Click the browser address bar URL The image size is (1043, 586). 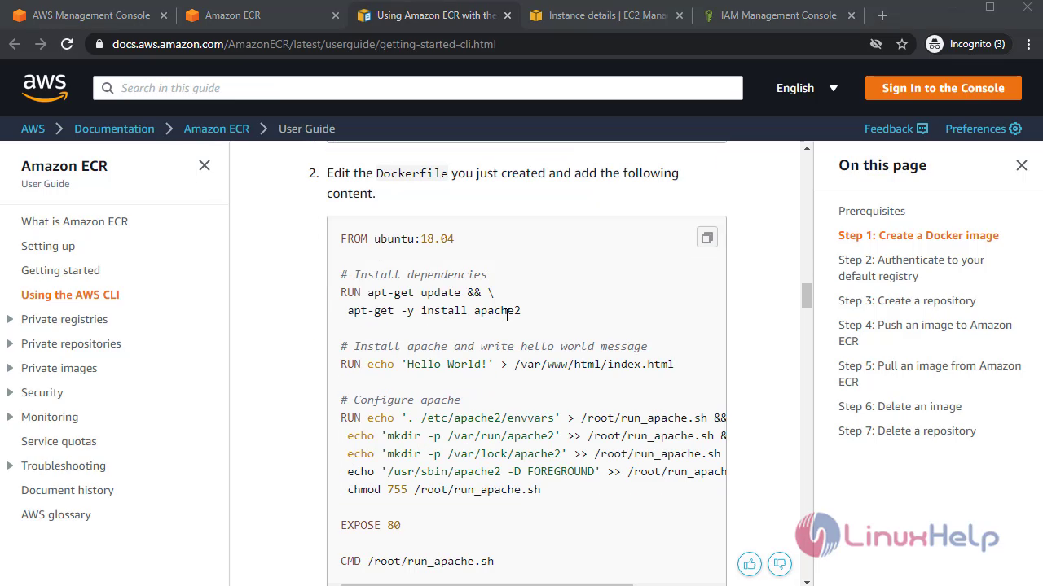pyautogui.click(x=304, y=44)
